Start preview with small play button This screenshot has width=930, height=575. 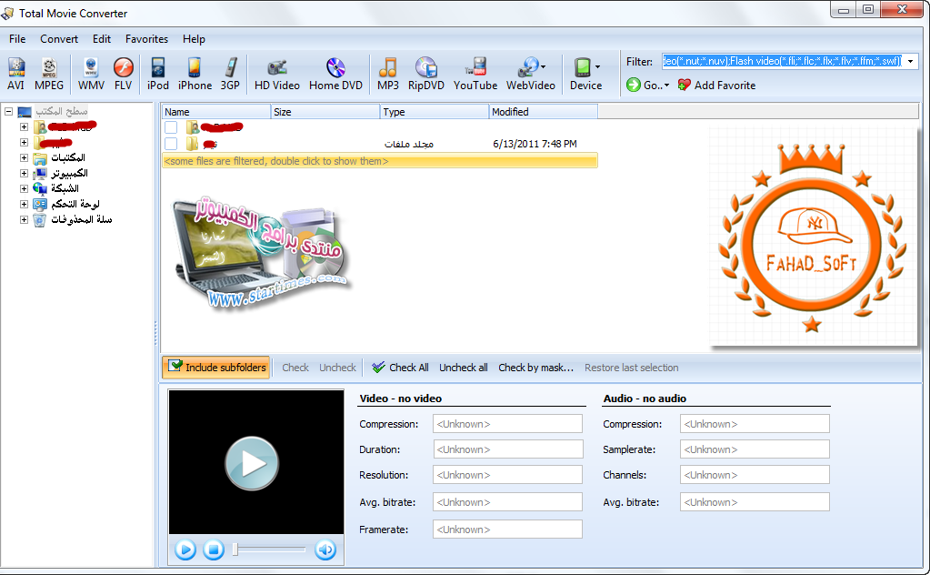pos(185,550)
